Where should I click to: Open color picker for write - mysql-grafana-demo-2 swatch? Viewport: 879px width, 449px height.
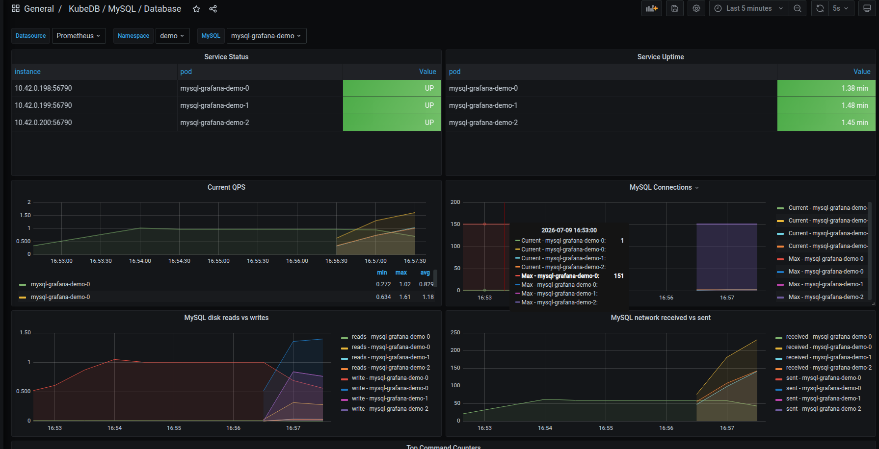pyautogui.click(x=345, y=409)
